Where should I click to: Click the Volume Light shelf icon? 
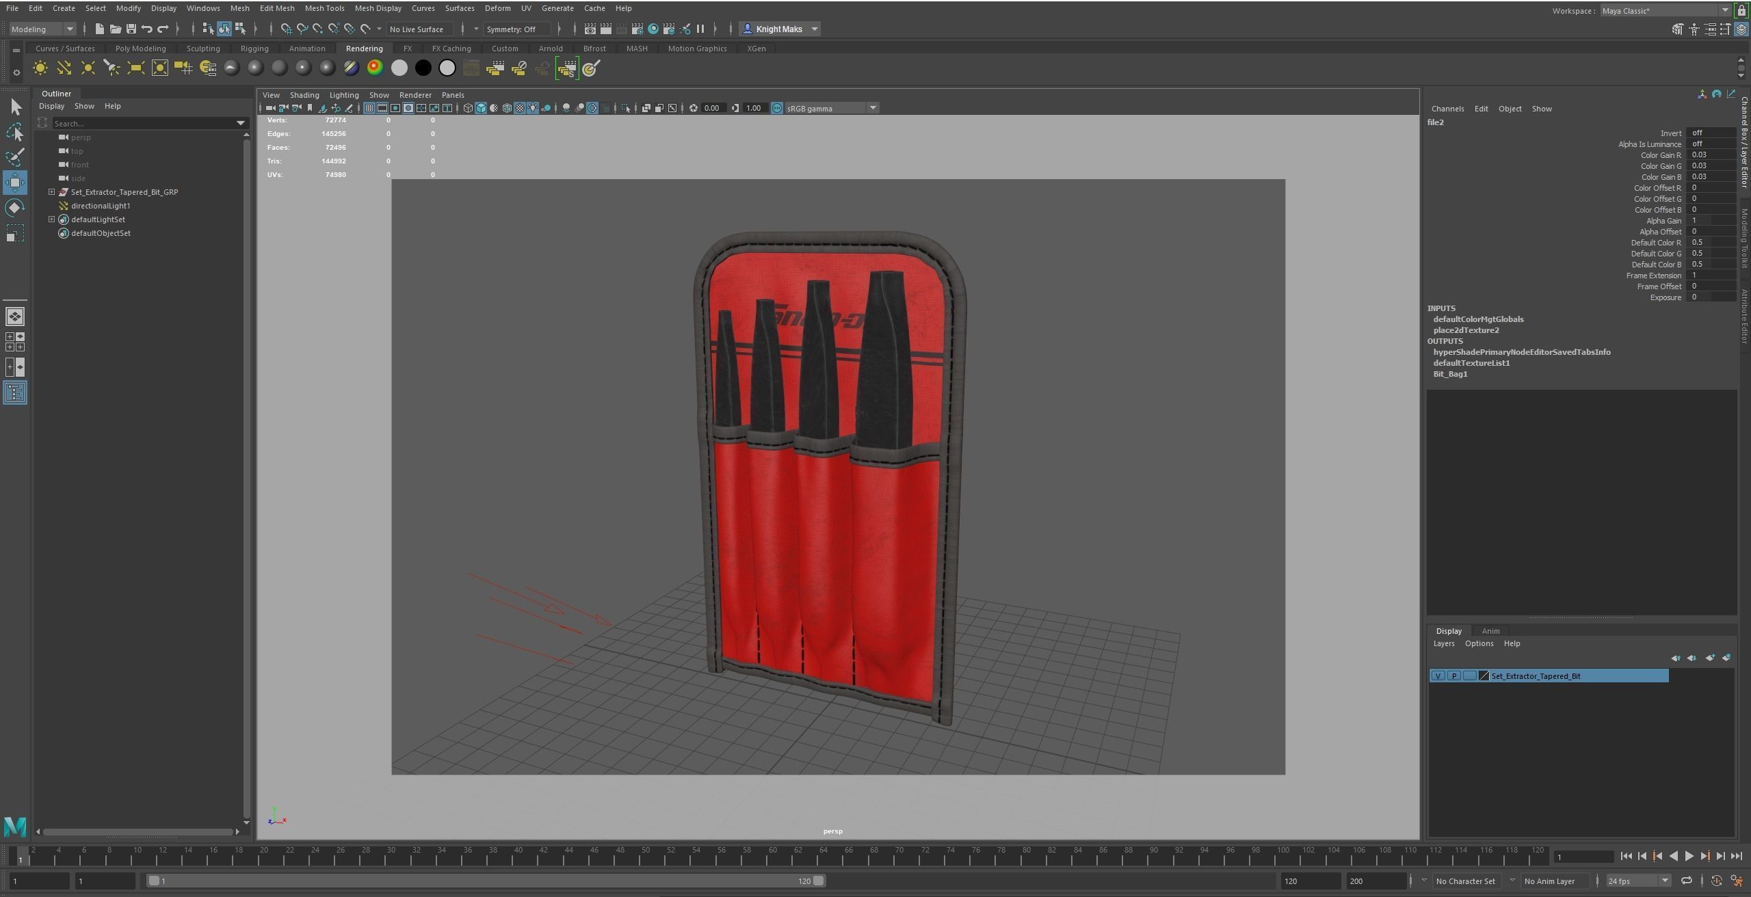160,68
